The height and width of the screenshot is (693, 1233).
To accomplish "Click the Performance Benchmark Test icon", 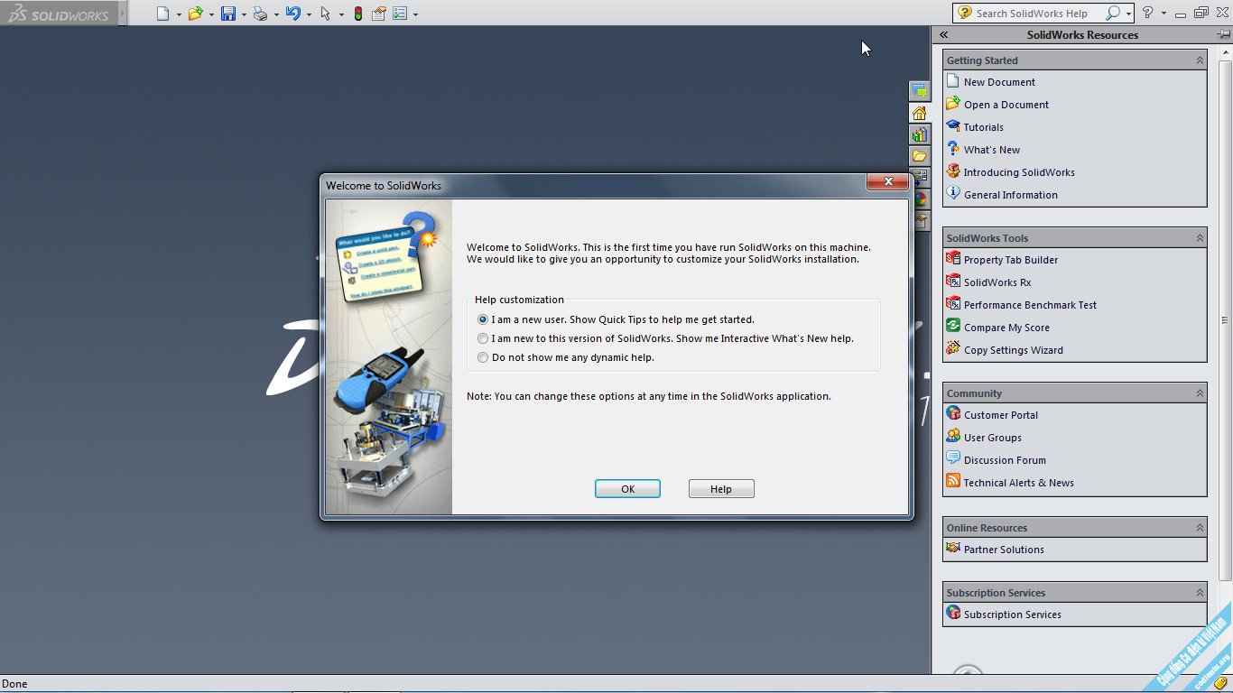I will 953,304.
